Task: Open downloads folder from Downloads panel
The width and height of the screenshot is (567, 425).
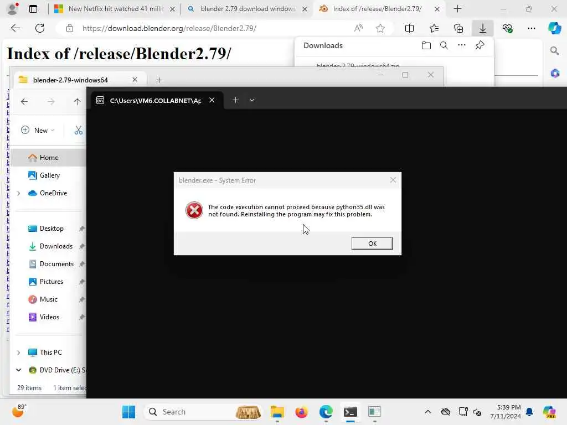Action: (x=426, y=45)
